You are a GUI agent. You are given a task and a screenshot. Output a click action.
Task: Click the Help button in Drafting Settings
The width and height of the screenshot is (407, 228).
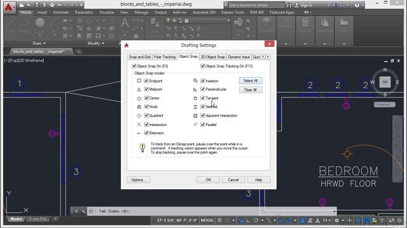259,180
